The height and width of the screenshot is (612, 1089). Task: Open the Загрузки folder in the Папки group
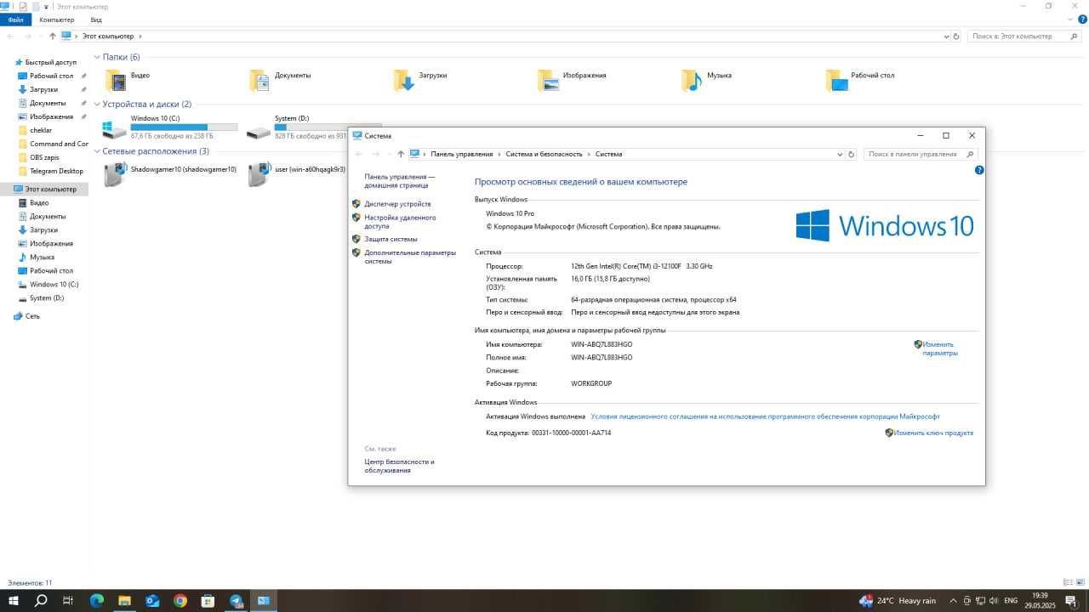click(420, 79)
